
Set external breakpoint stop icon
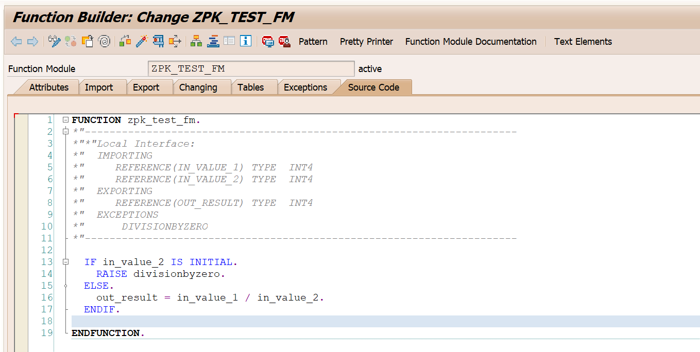(284, 42)
